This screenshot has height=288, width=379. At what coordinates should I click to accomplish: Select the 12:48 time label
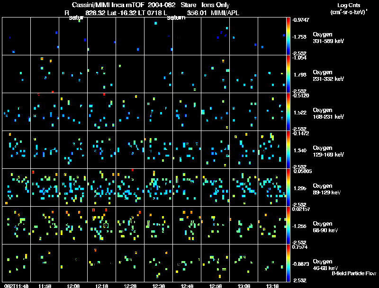pos(187,286)
